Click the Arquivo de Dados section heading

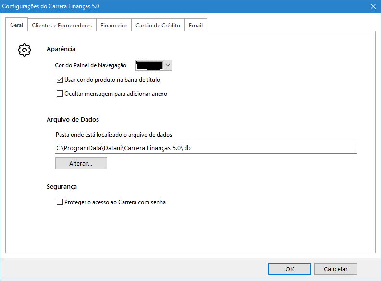(73, 120)
